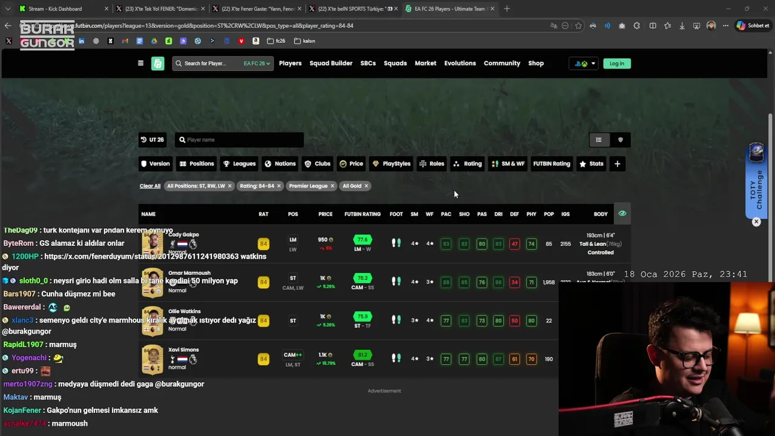775x436 pixels.
Task: Remove the Rating 84-84 filter chip
Action: (279, 186)
